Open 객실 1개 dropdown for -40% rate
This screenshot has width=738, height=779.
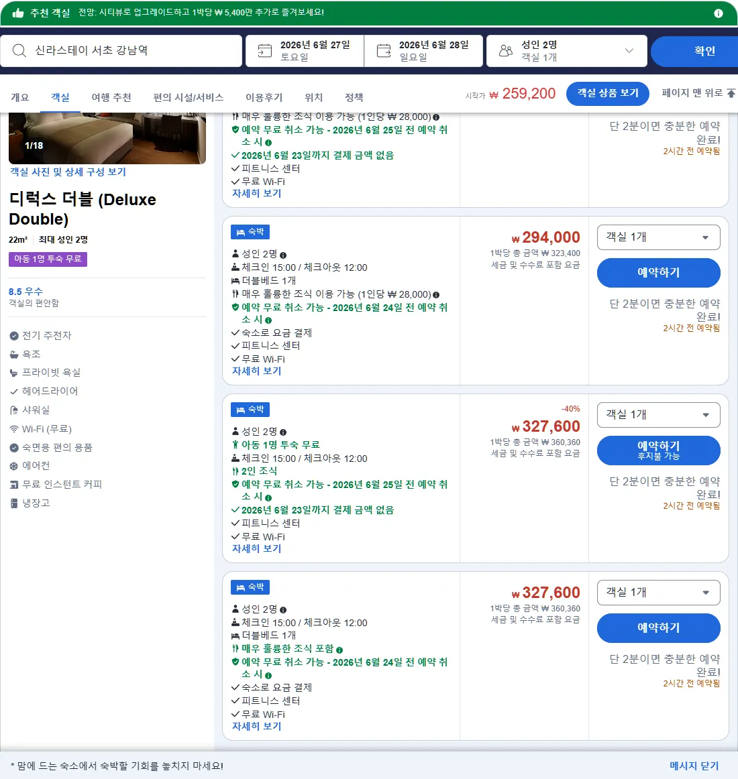tap(658, 415)
